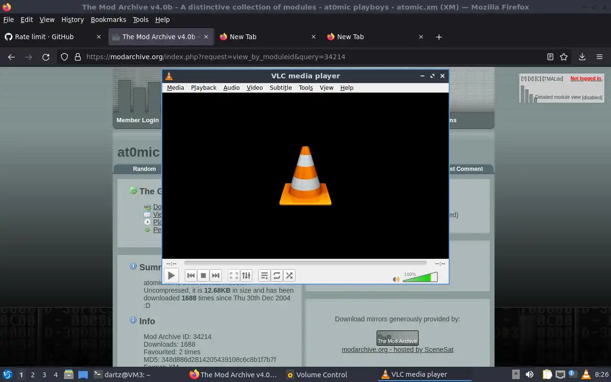This screenshot has width=611, height=382.
Task: Switch to workspace 2 in taskbar
Action: click(33, 375)
